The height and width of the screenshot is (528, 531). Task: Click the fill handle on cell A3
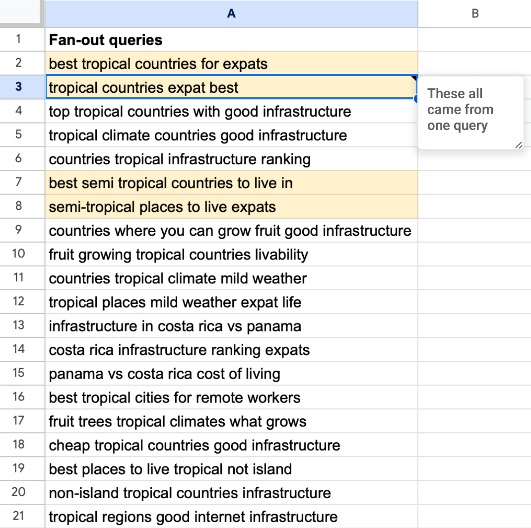tap(416, 99)
